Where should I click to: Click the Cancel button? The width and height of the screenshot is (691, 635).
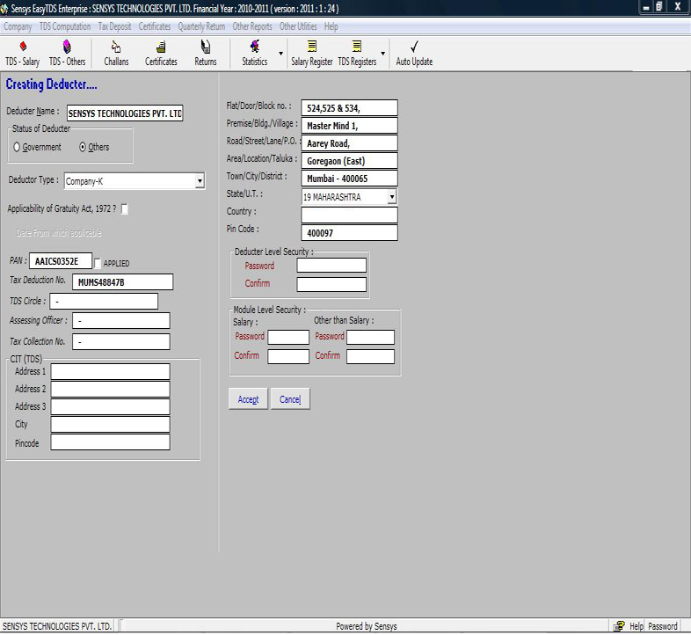tap(290, 399)
